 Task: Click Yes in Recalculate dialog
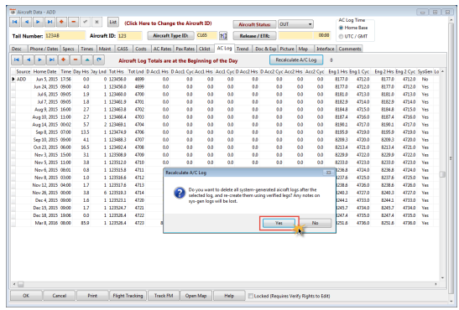[x=279, y=223]
